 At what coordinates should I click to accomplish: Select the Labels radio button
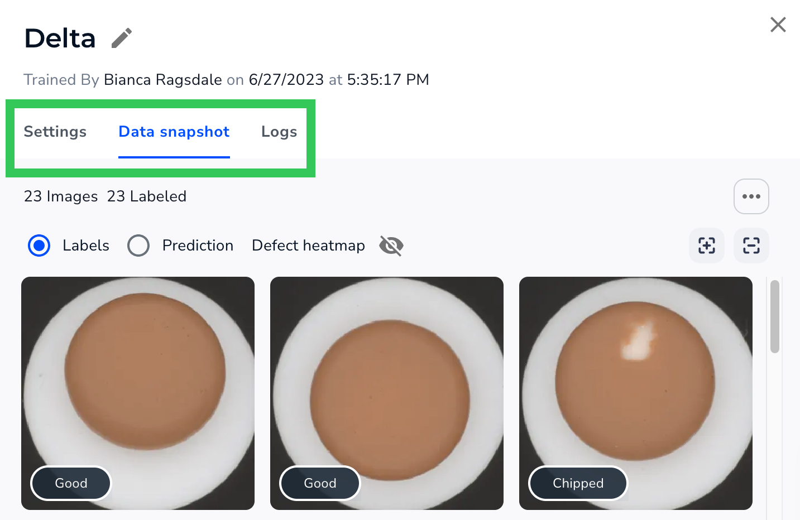point(39,245)
